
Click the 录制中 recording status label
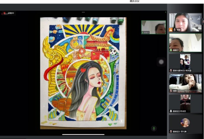[11, 13]
